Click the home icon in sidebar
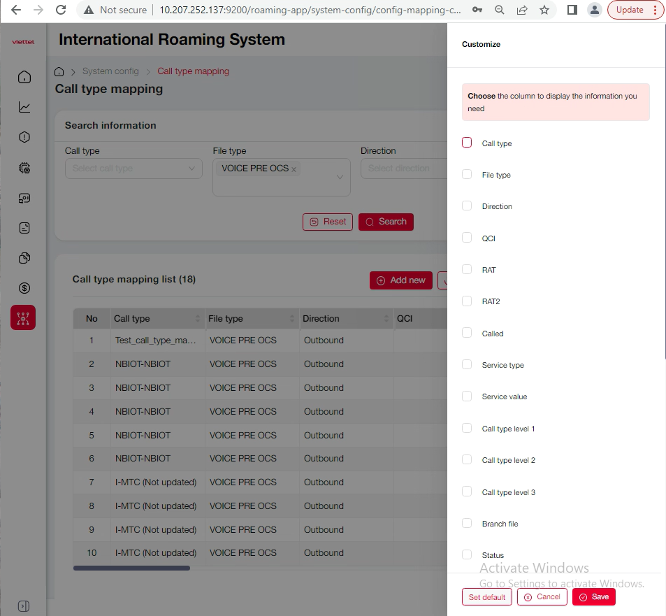666x616 pixels. 24,77
